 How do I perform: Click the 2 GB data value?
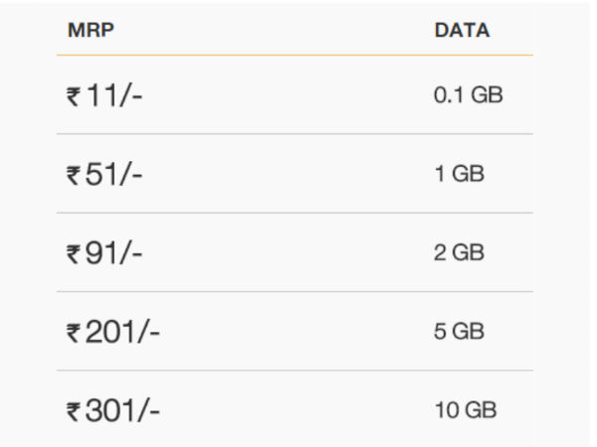pyautogui.click(x=459, y=252)
